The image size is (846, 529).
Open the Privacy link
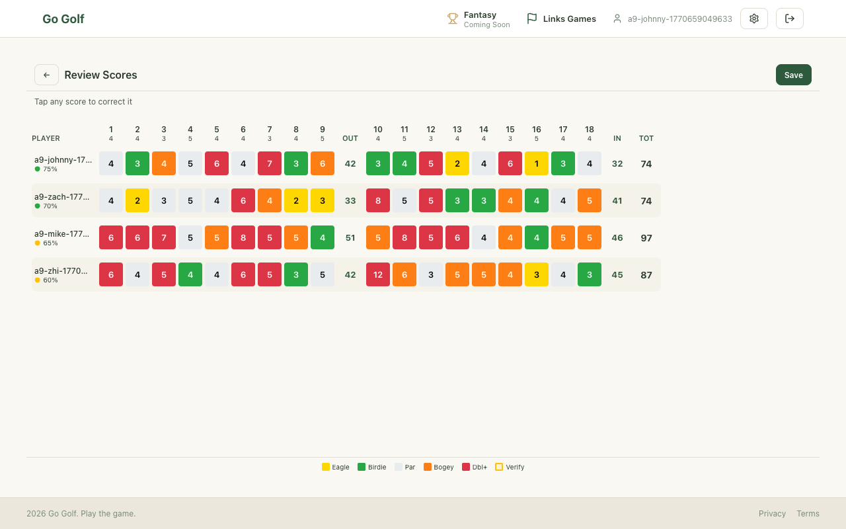[772, 513]
